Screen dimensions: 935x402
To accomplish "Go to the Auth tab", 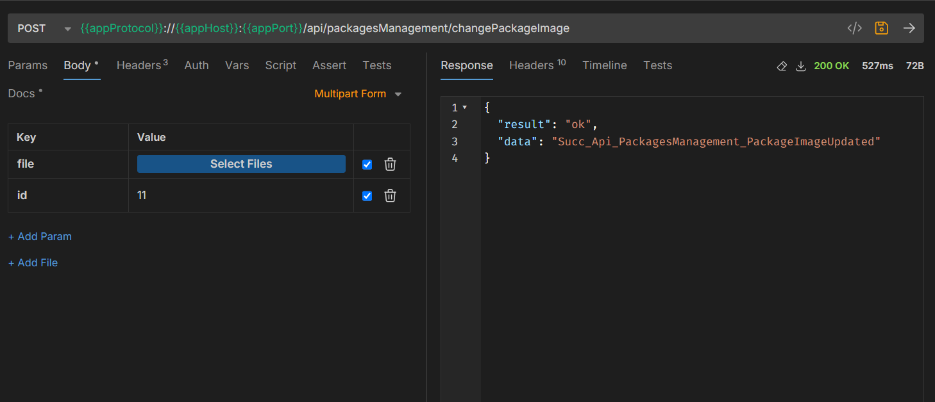I will [196, 65].
